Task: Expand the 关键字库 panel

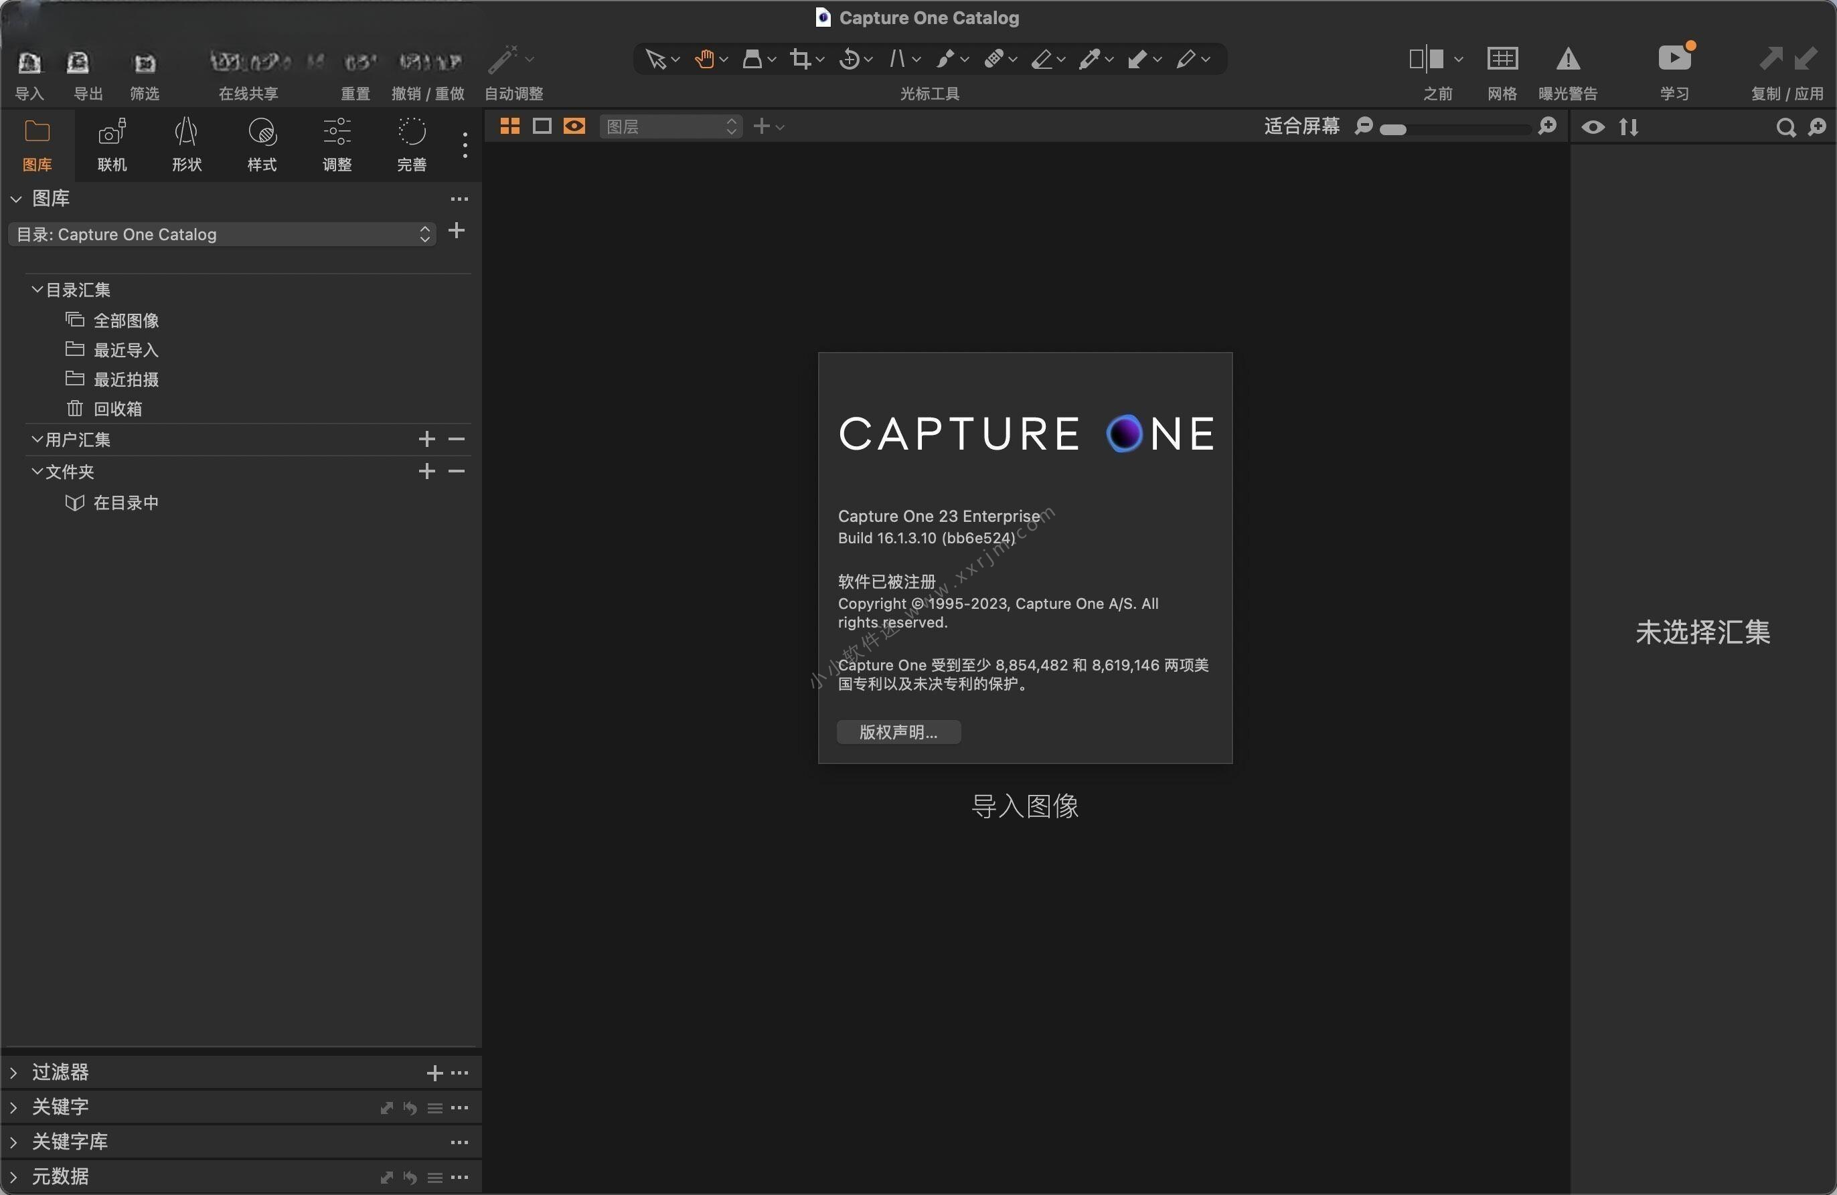Action: click(x=13, y=1141)
